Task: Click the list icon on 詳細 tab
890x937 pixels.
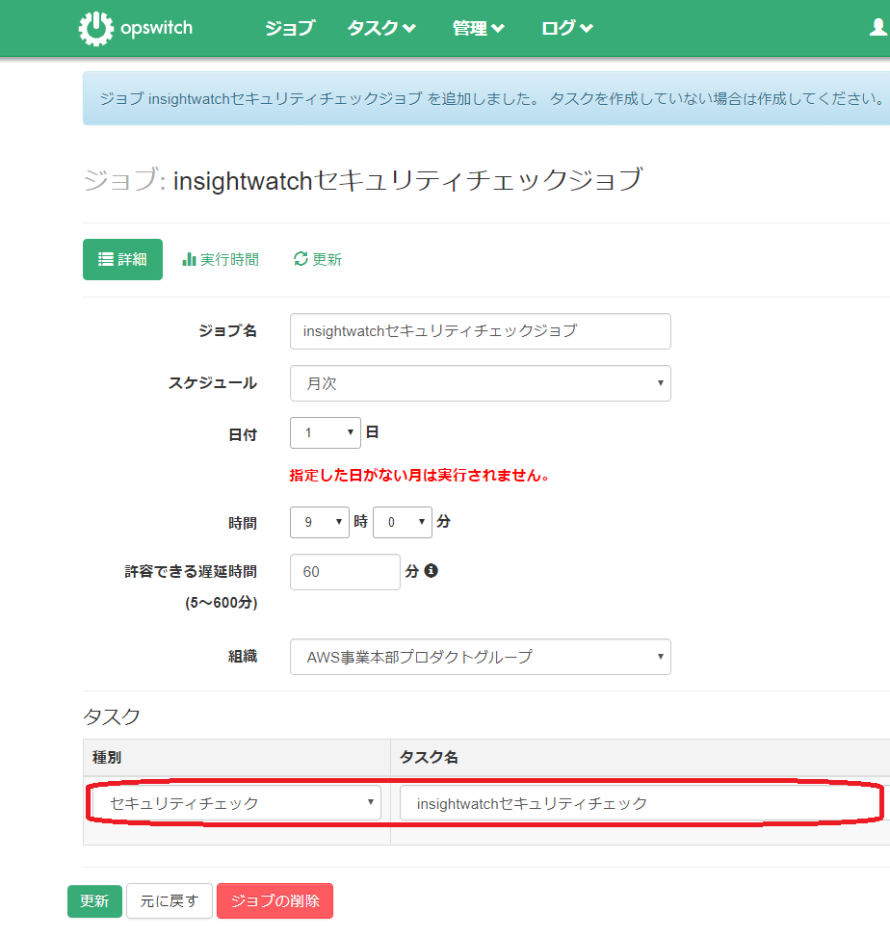Action: (106, 259)
